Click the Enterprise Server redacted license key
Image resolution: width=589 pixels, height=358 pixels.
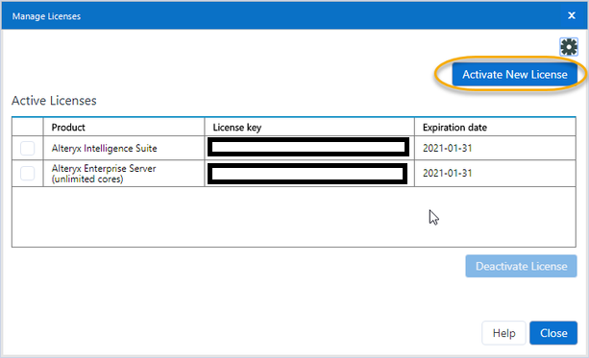tap(307, 174)
